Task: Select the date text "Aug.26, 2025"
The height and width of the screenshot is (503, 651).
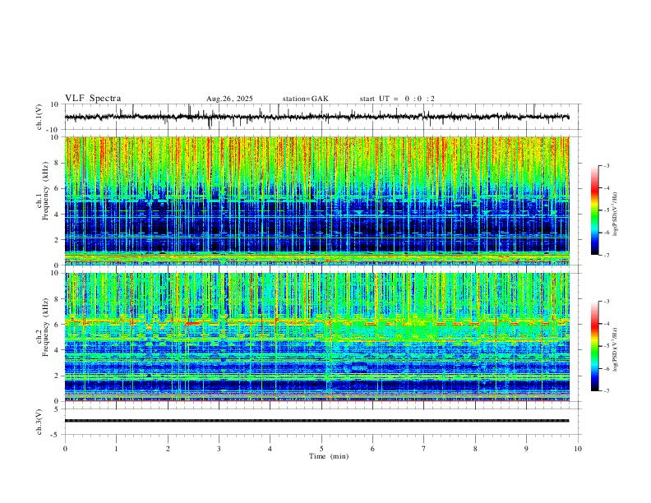Action: (x=229, y=99)
